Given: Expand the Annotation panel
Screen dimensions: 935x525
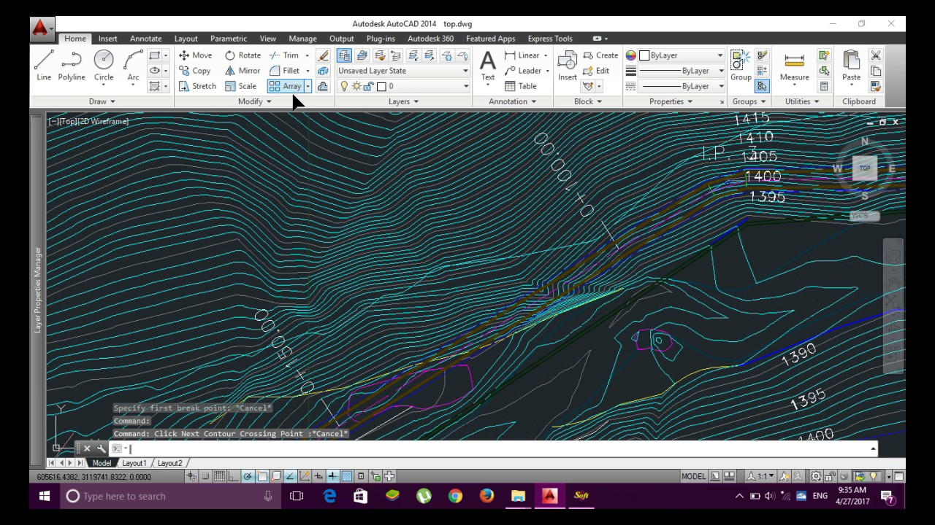Looking at the screenshot, I should (512, 101).
